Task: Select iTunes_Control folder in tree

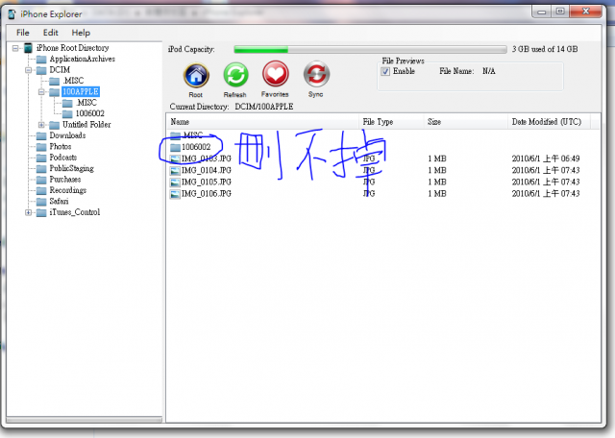Action: (75, 212)
